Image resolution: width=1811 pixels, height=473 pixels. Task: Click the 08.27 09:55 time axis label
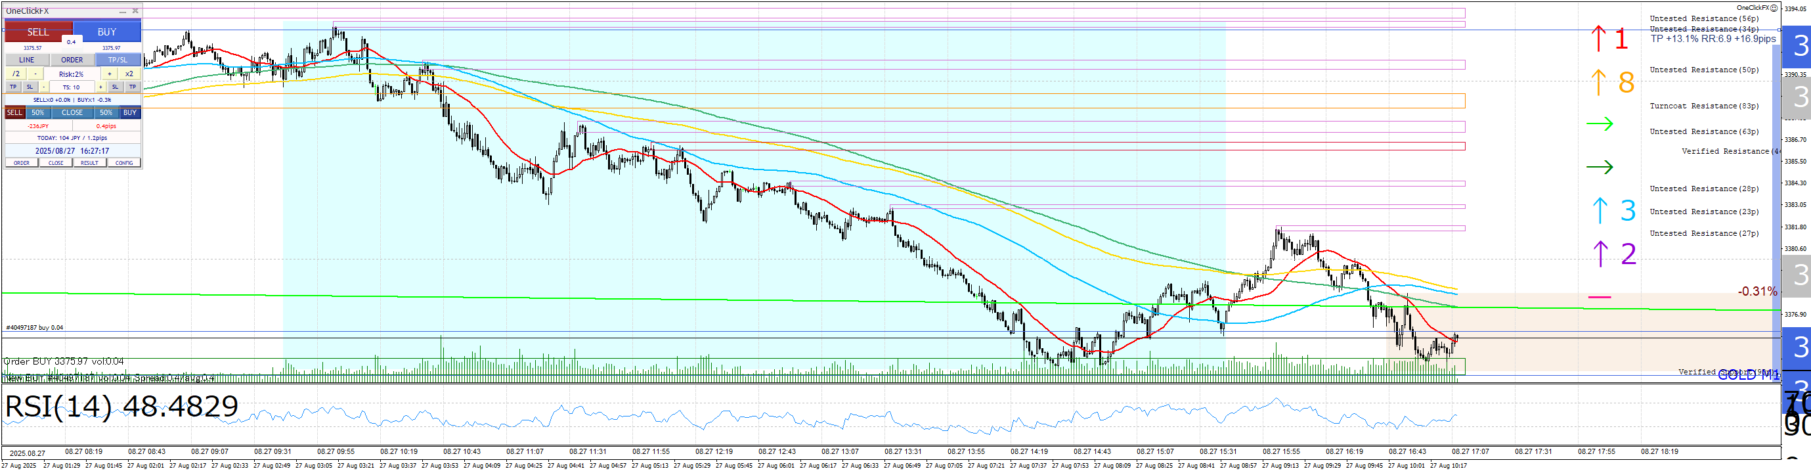tap(336, 451)
